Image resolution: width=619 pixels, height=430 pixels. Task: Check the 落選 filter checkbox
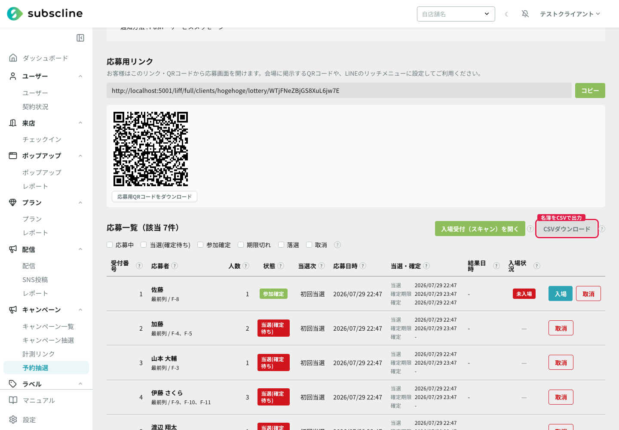281,245
